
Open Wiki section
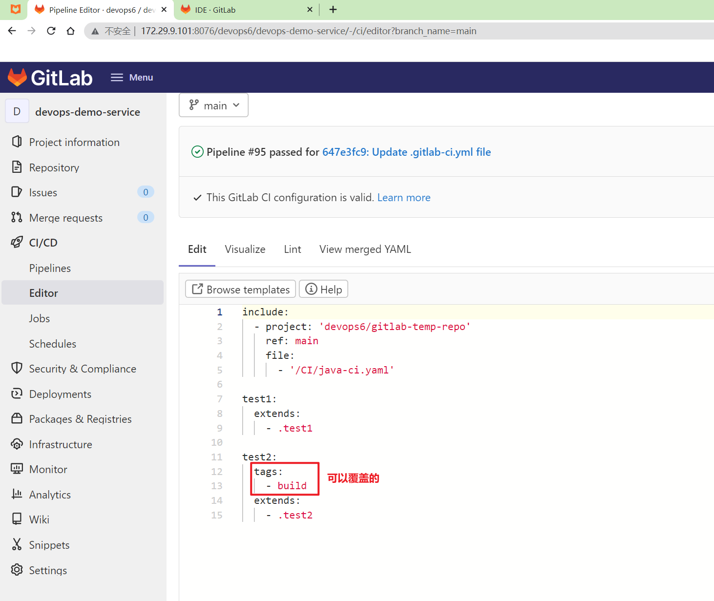tap(39, 519)
